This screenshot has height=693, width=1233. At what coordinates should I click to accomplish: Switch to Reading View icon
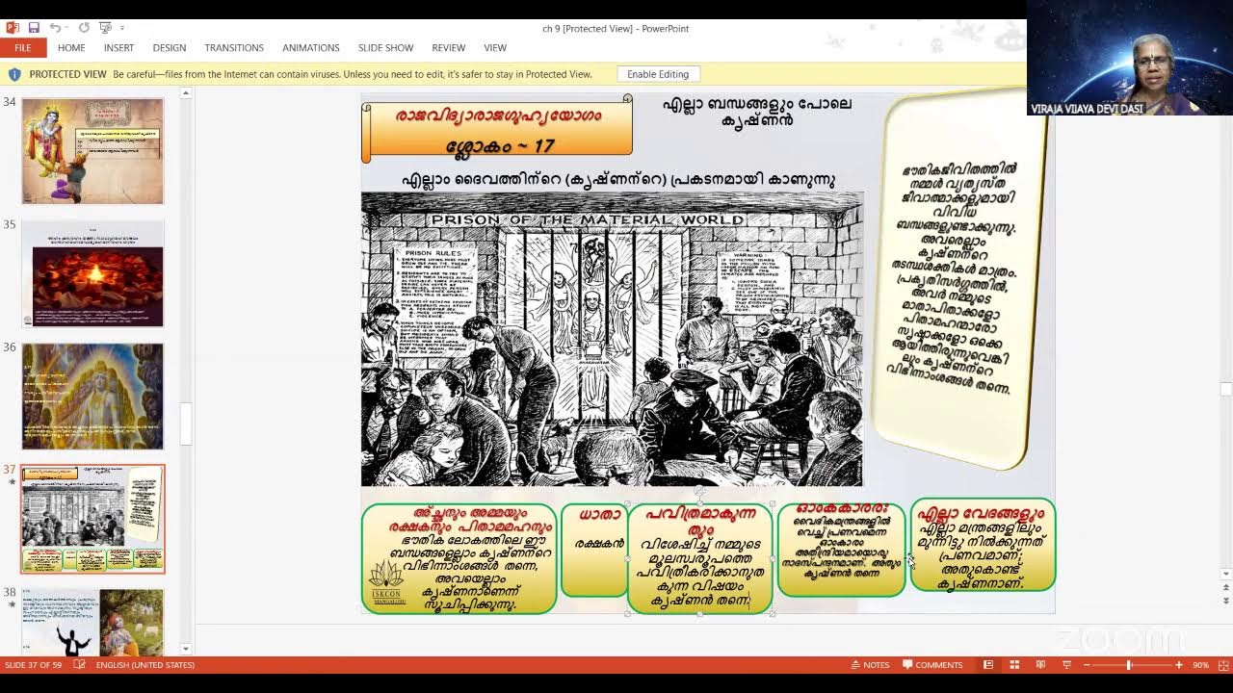click(1040, 665)
